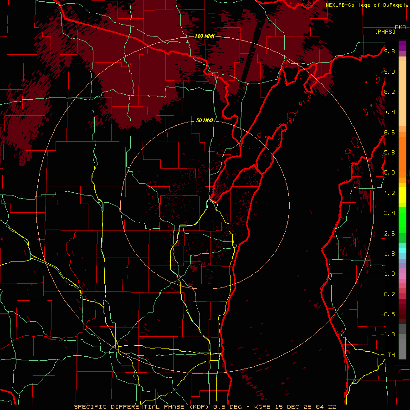Click the 5.8 scale value
The width and height of the screenshot is (410, 410).
click(x=389, y=153)
